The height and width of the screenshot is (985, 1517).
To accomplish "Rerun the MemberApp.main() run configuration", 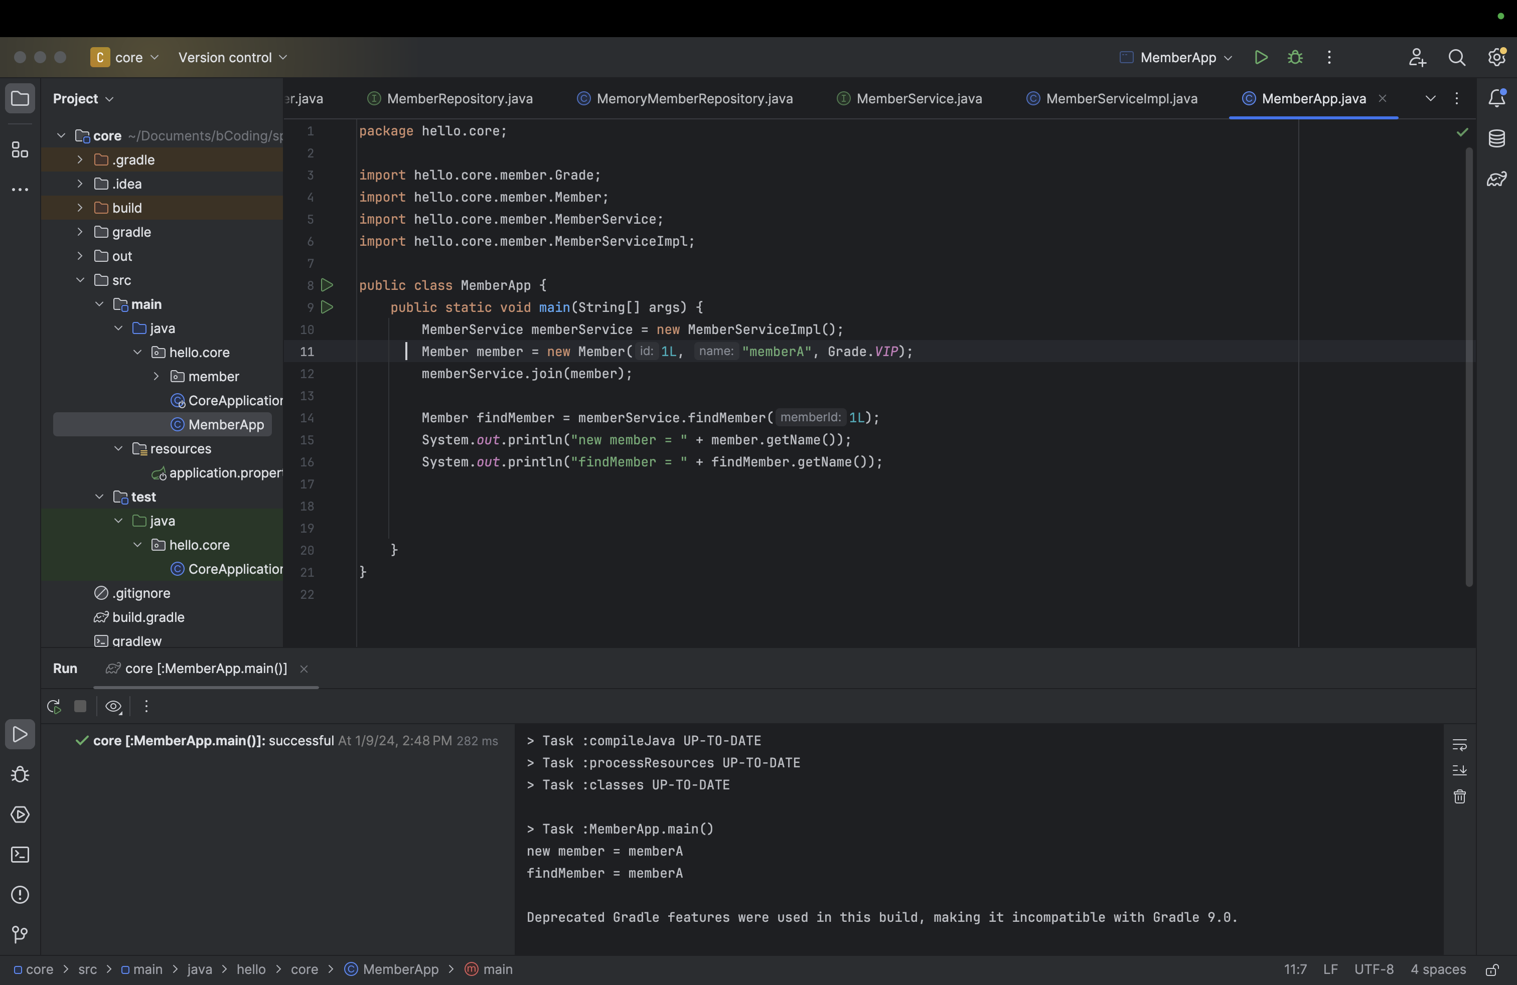I will [x=54, y=706].
